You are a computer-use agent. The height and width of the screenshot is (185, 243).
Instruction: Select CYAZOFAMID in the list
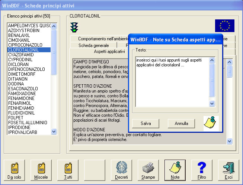pos(29,55)
